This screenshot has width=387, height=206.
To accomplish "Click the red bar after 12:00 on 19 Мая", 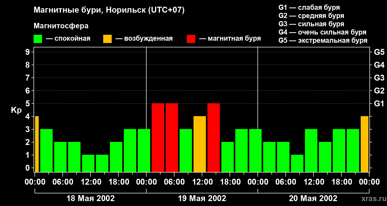I will tap(214, 138).
